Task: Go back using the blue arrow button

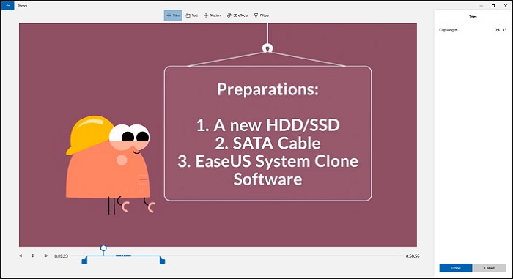Action: coord(8,6)
